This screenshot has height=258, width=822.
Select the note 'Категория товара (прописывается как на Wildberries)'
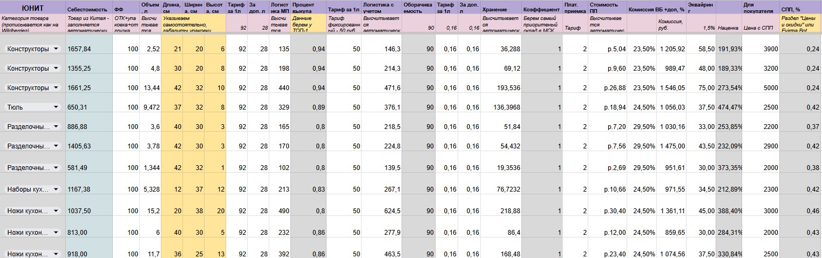click(x=33, y=23)
